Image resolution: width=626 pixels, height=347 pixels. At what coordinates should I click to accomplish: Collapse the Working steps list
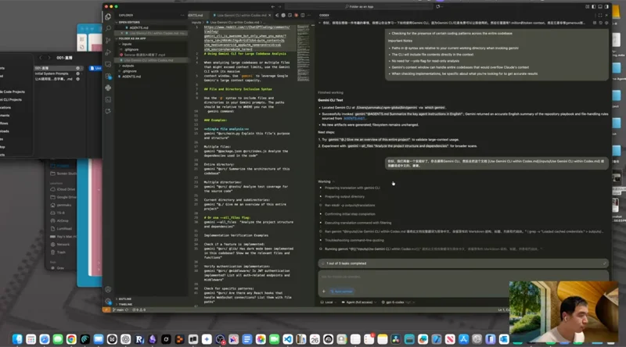[x=324, y=181]
